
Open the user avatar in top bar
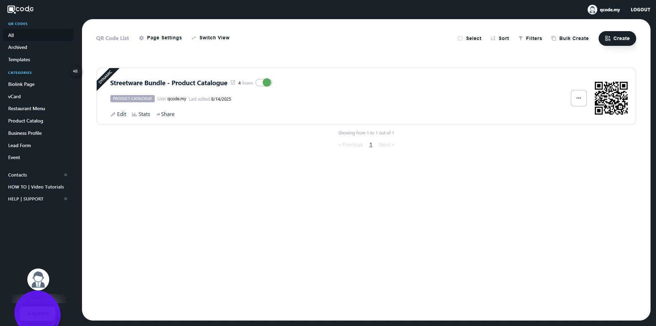(x=592, y=10)
